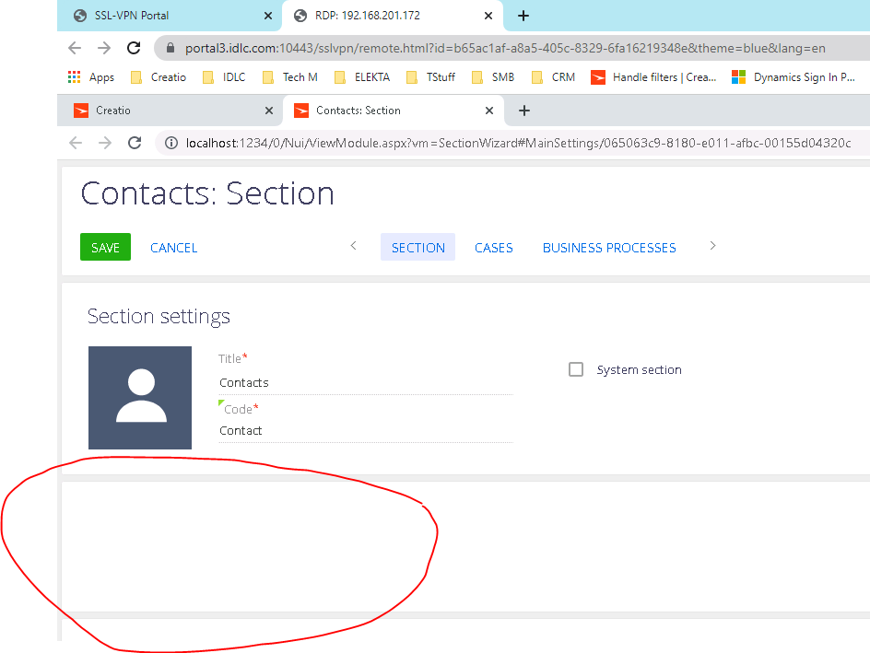Refresh the inner localhost page

coord(135,143)
